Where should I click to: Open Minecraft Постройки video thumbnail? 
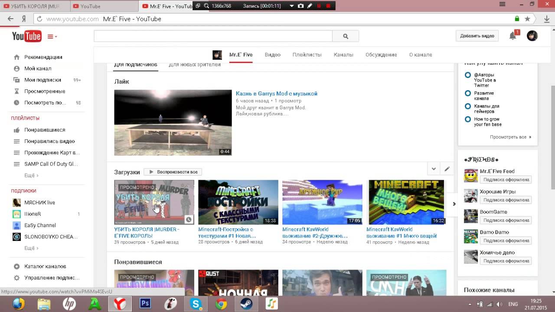coord(238,202)
